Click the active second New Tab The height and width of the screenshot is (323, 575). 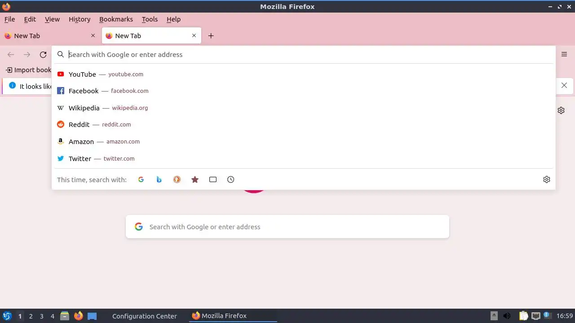pyautogui.click(x=151, y=35)
